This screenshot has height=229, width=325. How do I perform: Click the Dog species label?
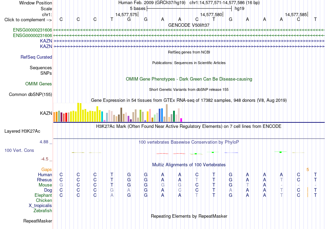[x=48, y=190]
